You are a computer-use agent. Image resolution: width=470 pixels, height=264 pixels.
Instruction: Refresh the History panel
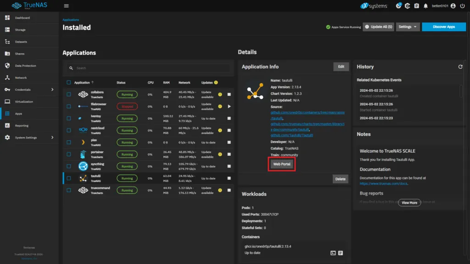460,66
